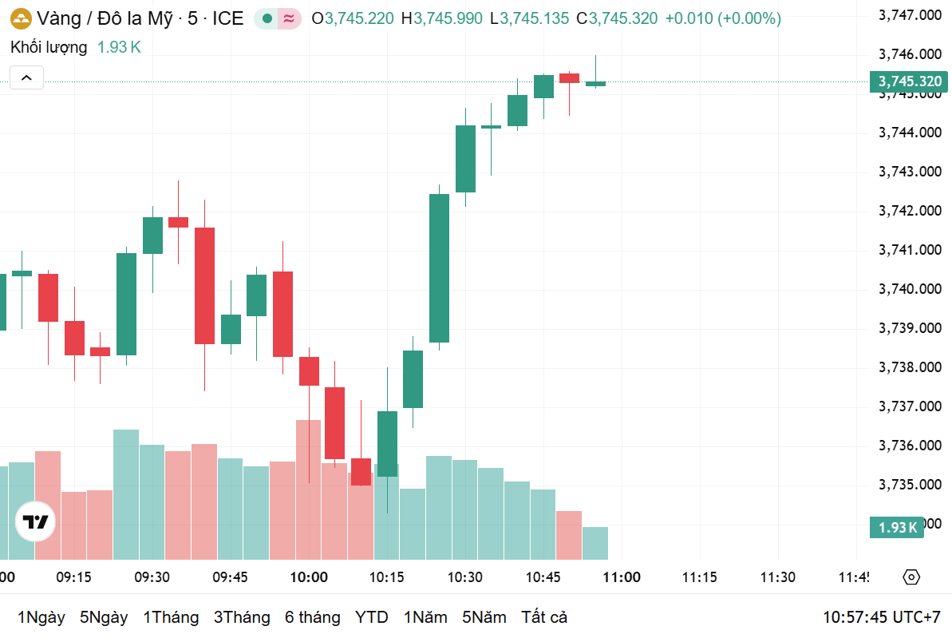Collapse the indicator legend with chevron

click(26, 77)
